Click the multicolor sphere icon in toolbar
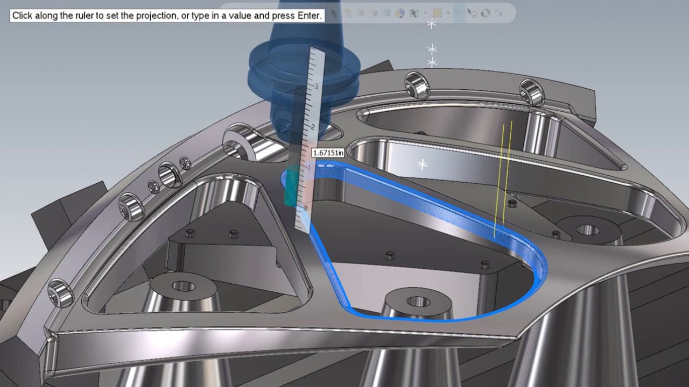The image size is (689, 387). [x=399, y=13]
